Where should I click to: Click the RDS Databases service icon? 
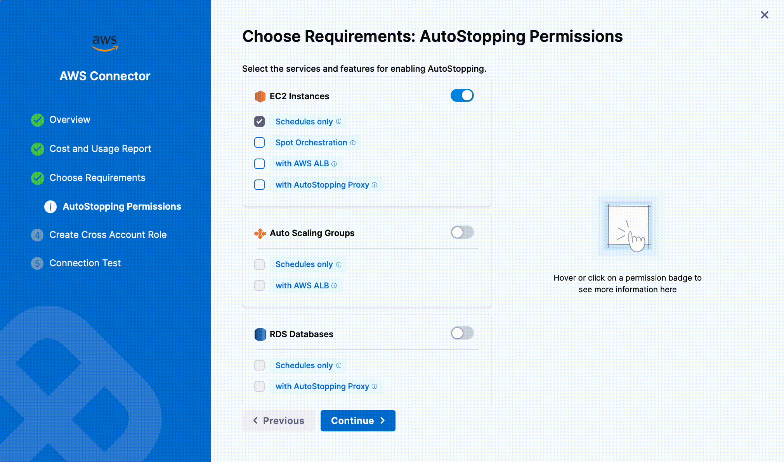click(260, 334)
